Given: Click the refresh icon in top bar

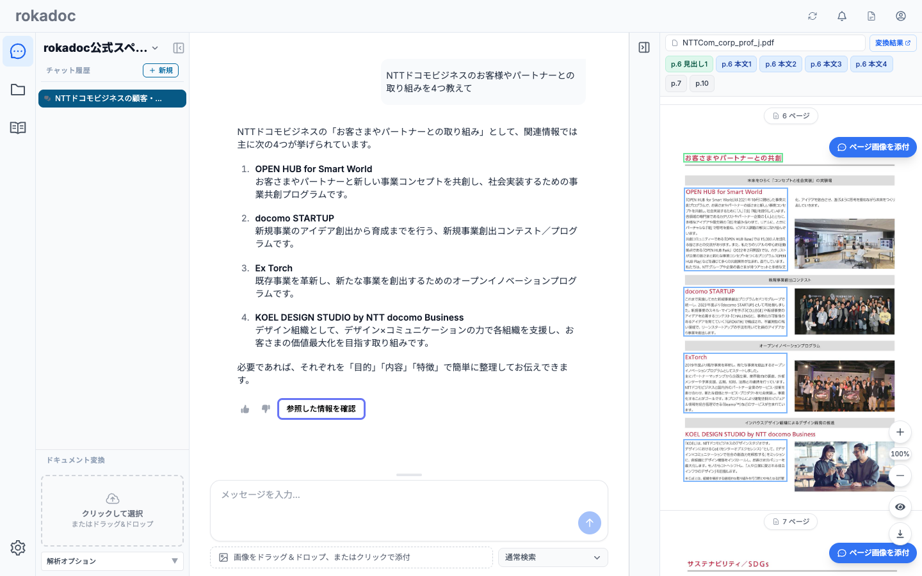Looking at the screenshot, I should point(813,16).
